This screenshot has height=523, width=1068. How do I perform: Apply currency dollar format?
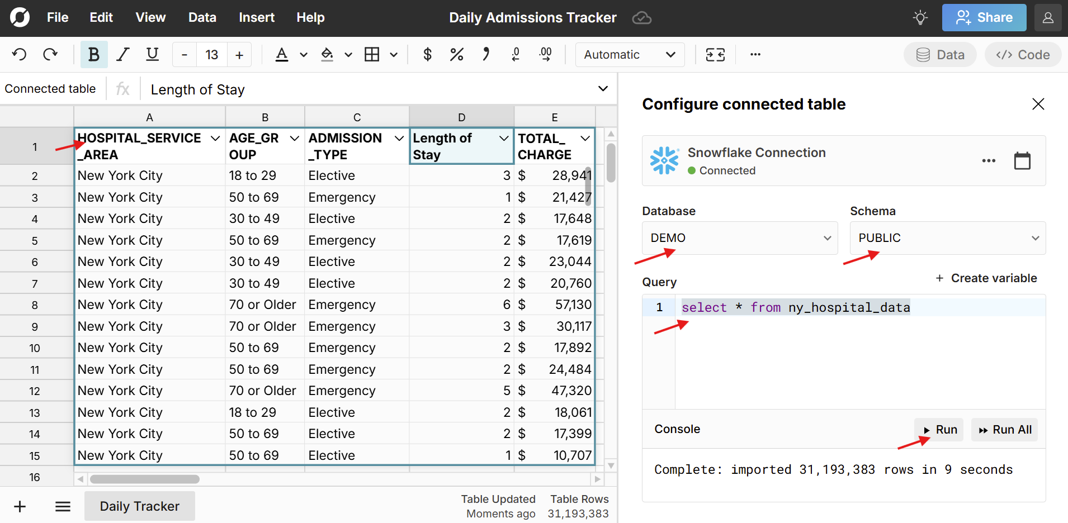427,55
